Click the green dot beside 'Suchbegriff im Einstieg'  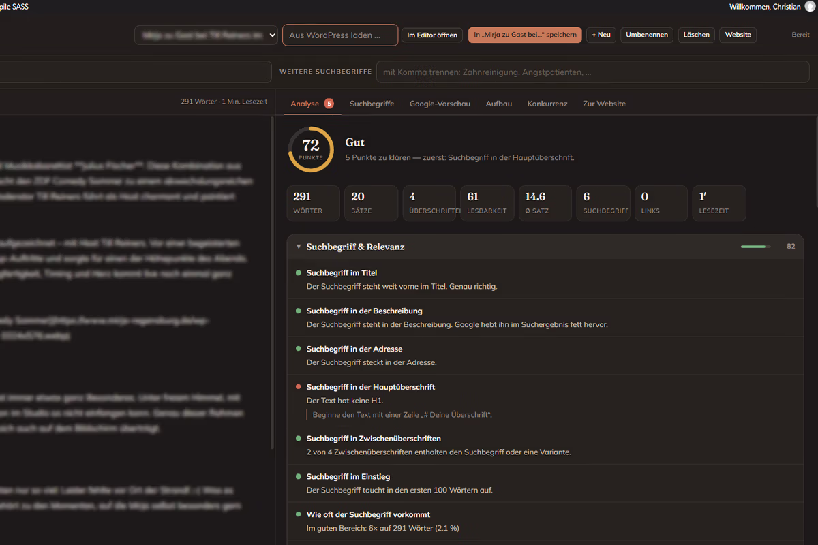click(x=298, y=476)
